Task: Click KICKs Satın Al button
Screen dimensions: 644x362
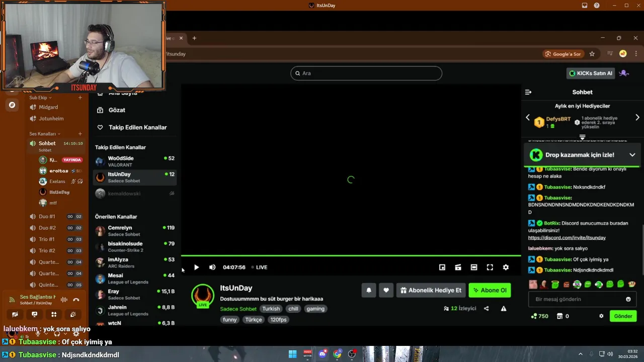Action: 590,73
